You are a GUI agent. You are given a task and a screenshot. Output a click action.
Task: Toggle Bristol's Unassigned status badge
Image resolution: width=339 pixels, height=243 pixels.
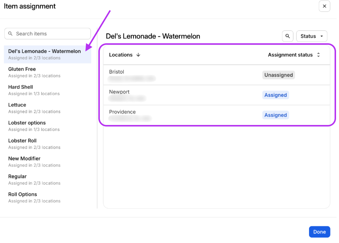[x=278, y=75]
